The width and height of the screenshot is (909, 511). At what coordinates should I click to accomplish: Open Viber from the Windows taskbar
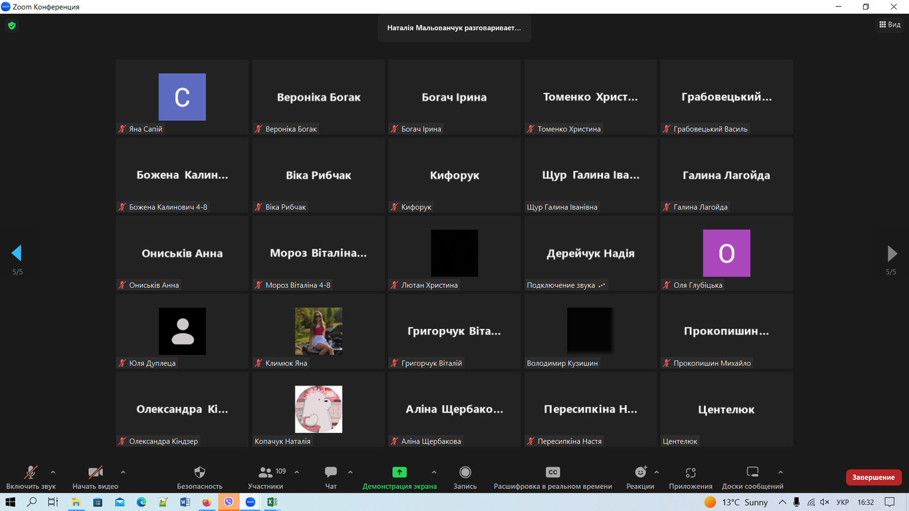click(228, 502)
